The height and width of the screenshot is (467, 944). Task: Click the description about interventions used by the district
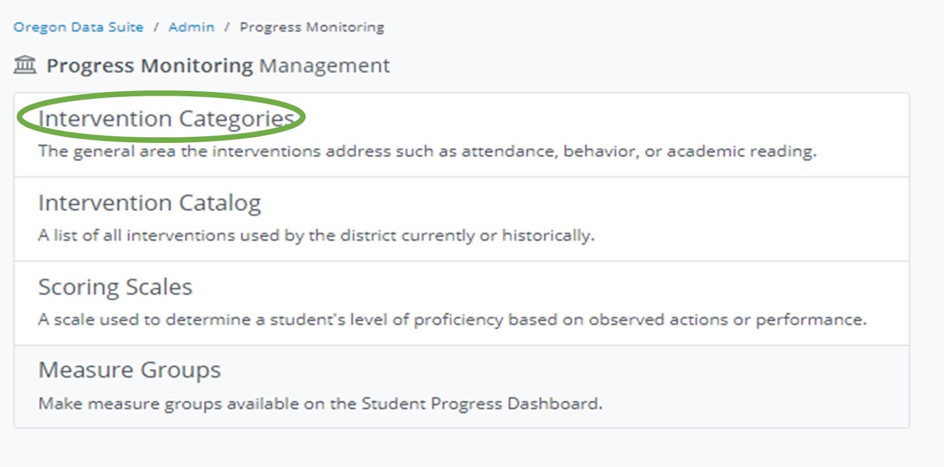coord(316,235)
